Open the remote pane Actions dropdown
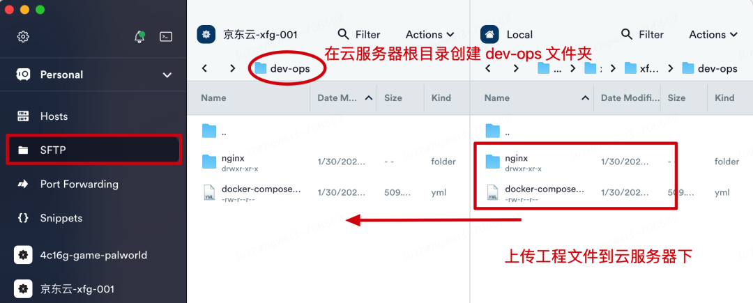This screenshot has width=753, height=303. 429,35
